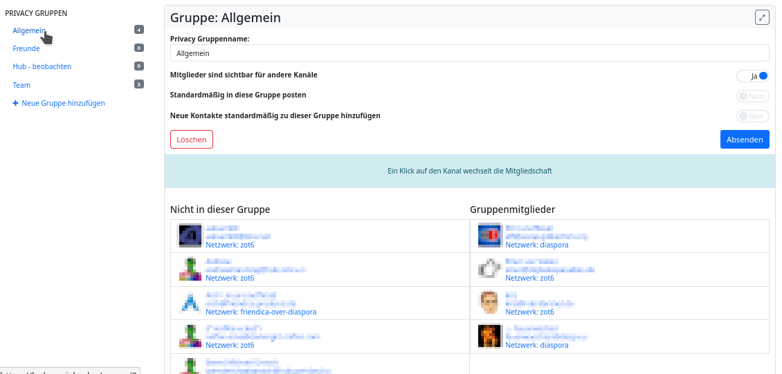Click the thumbs-up avatar in group members
This screenshot has width=782, height=374.
click(489, 269)
